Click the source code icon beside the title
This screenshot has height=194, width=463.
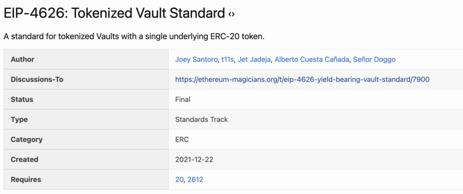click(x=231, y=14)
